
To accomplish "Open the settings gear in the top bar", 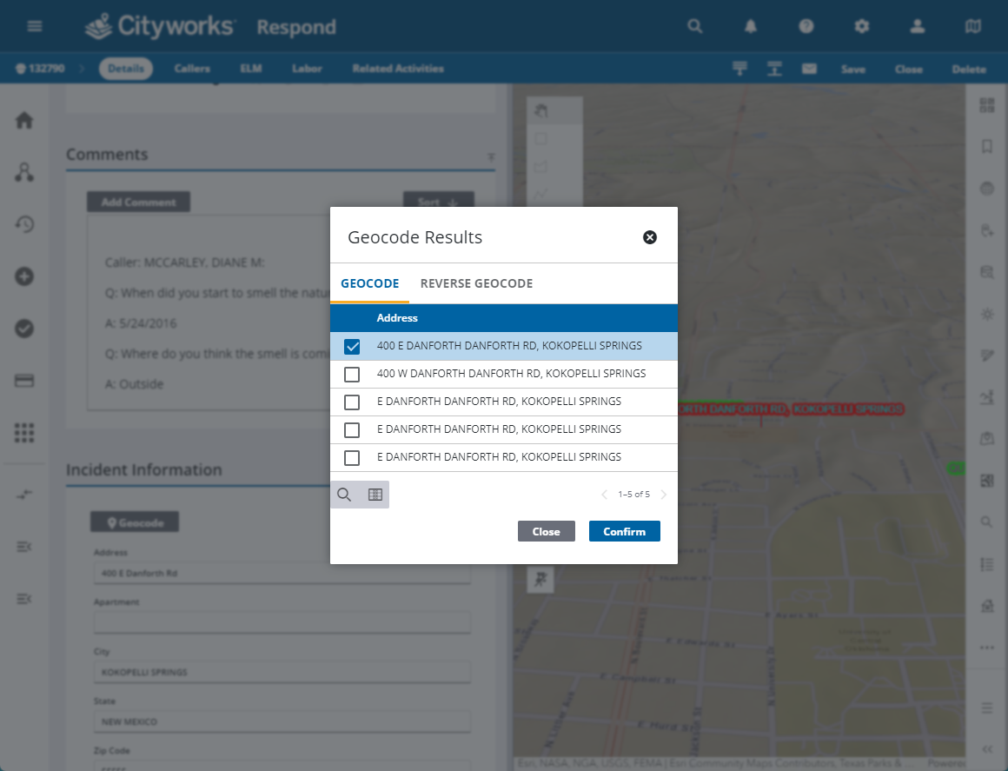I will [861, 26].
